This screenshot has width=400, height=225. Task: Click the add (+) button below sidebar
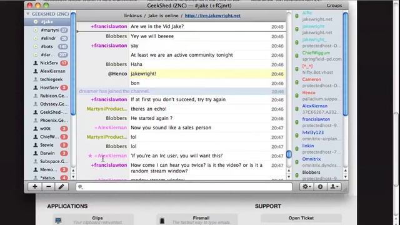[x=35, y=187]
